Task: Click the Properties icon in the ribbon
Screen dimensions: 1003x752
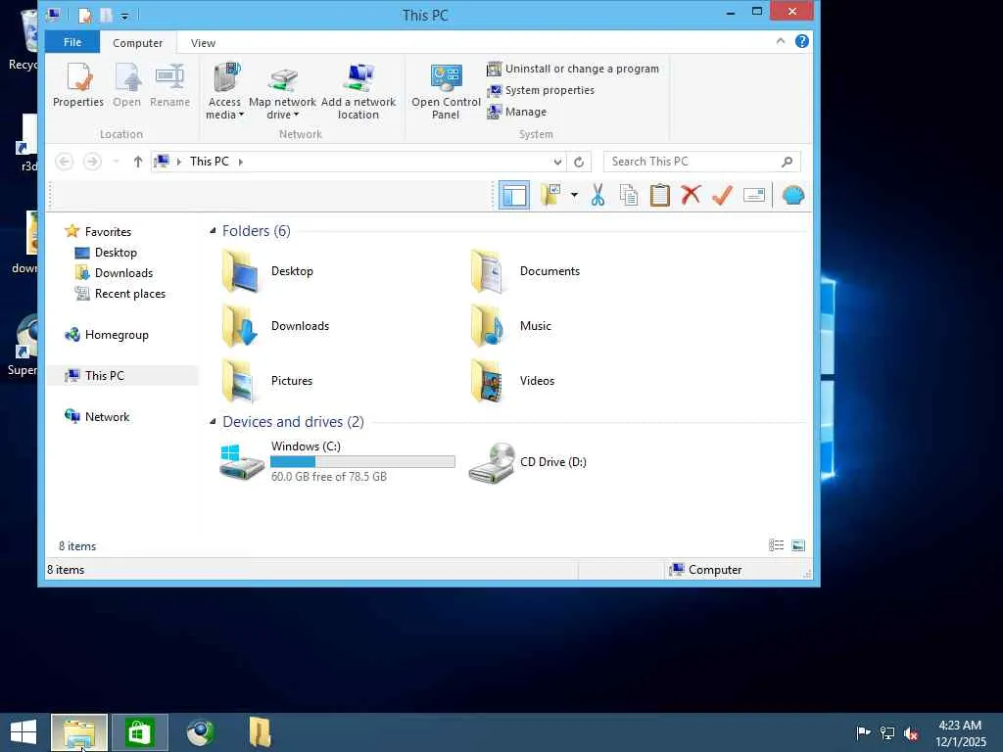Action: [78, 85]
